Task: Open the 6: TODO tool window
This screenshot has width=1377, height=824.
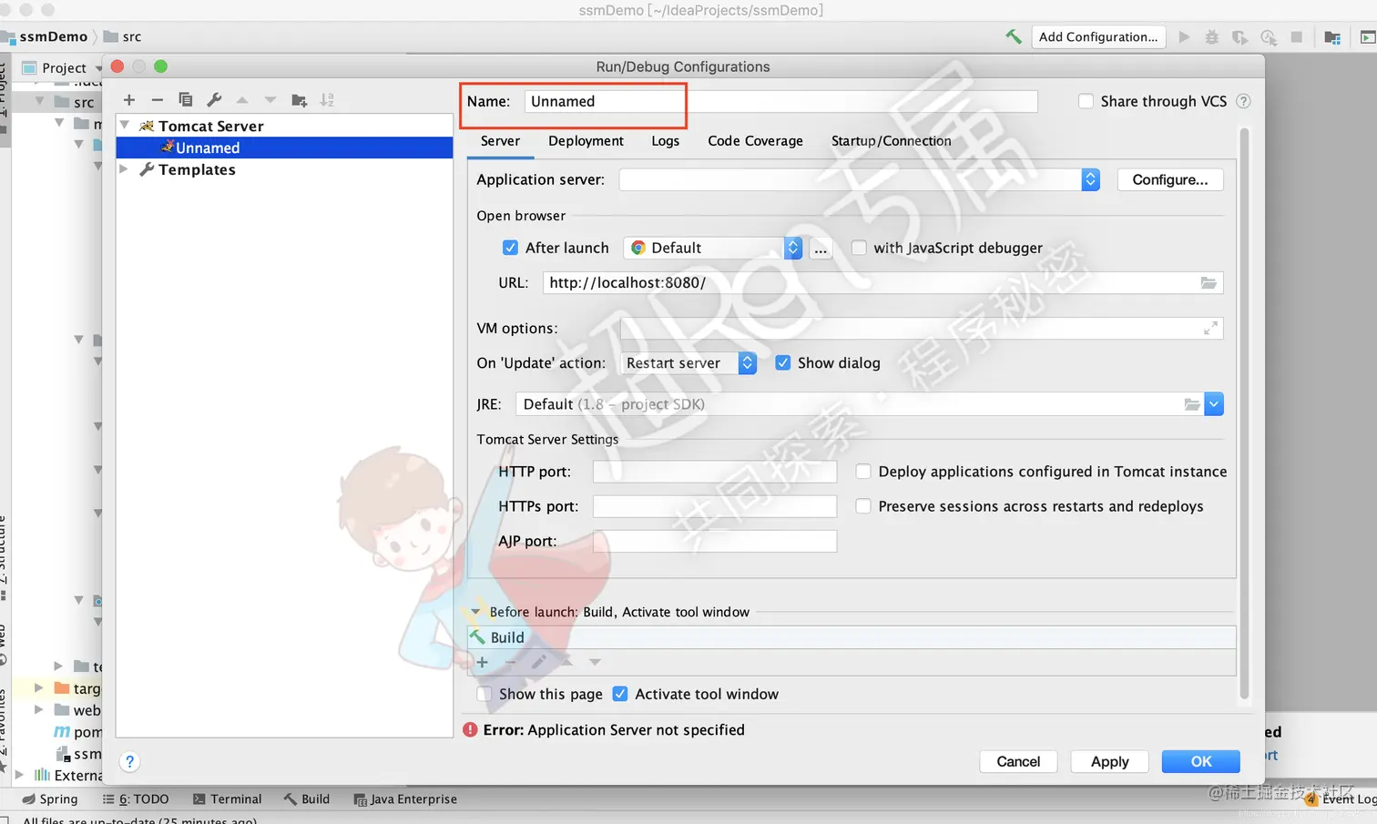Action: [x=136, y=799]
